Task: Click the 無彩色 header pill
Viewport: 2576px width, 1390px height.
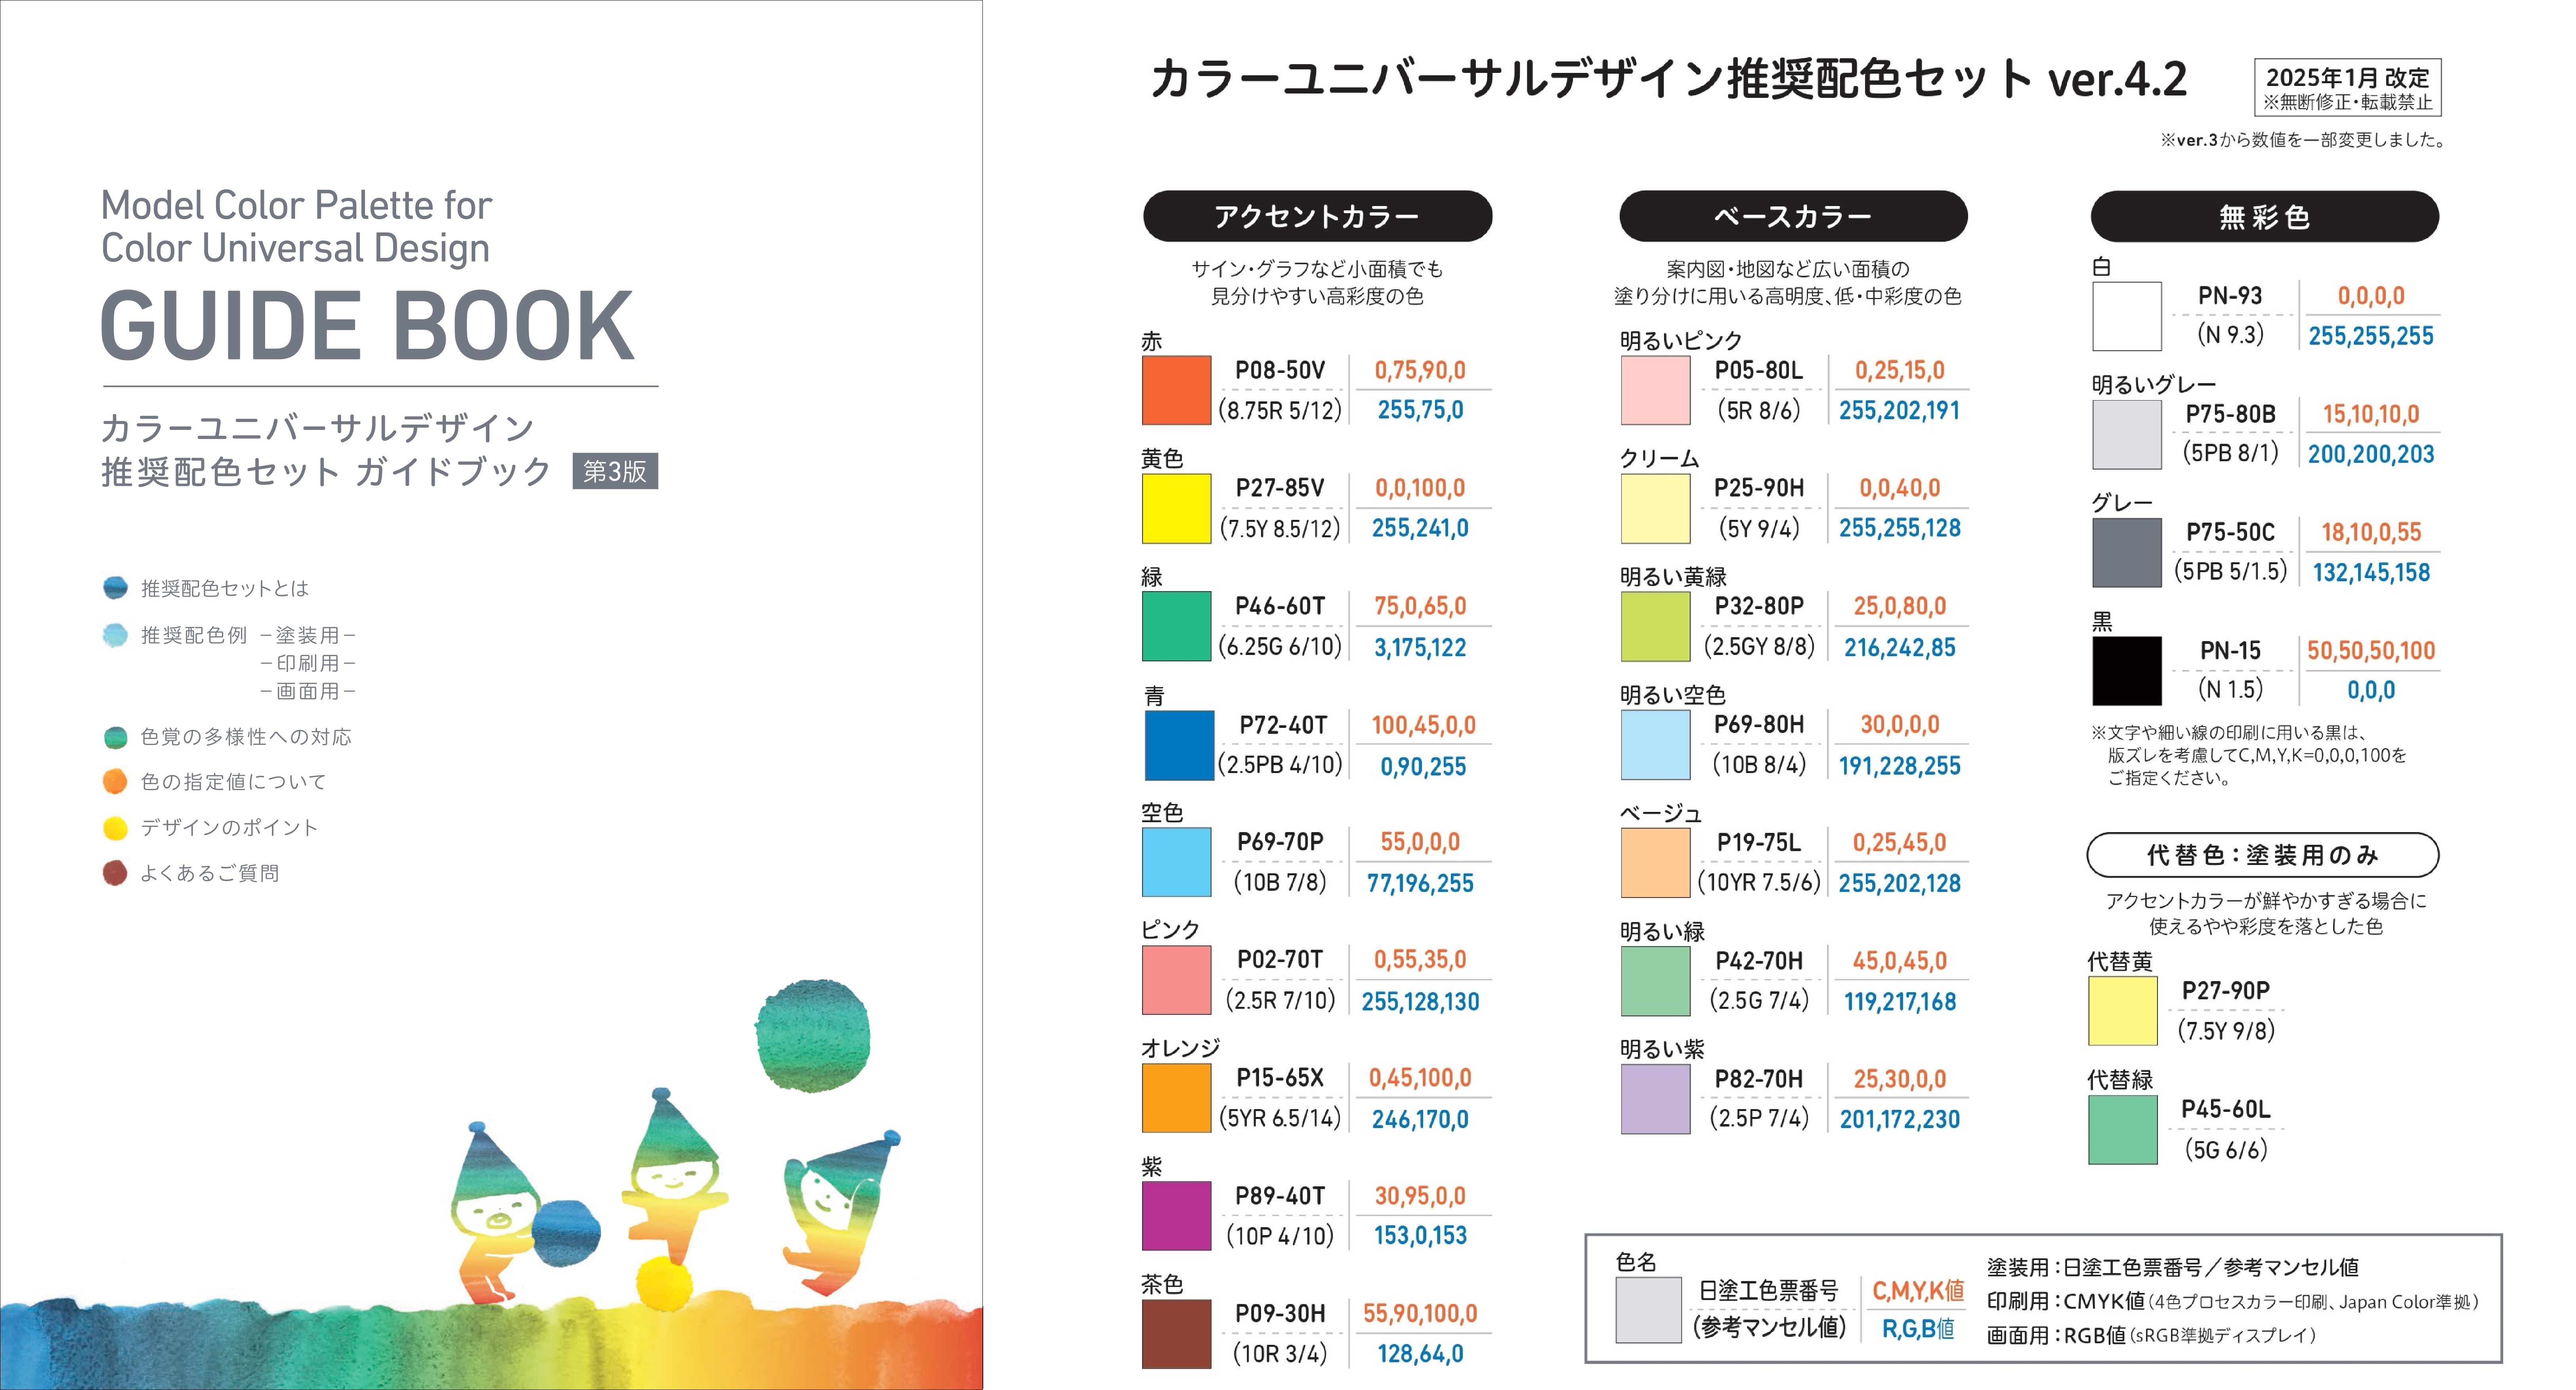Action: coord(2264,216)
